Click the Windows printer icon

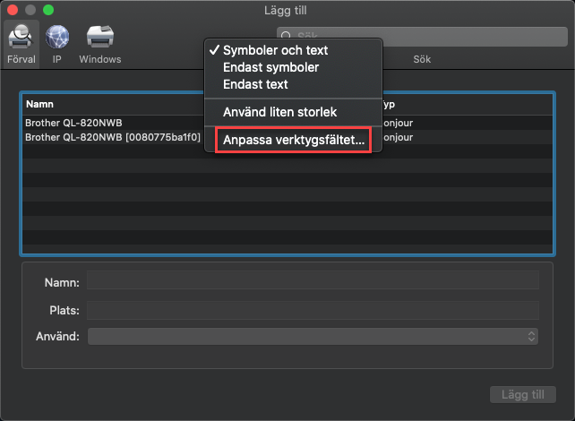99,38
